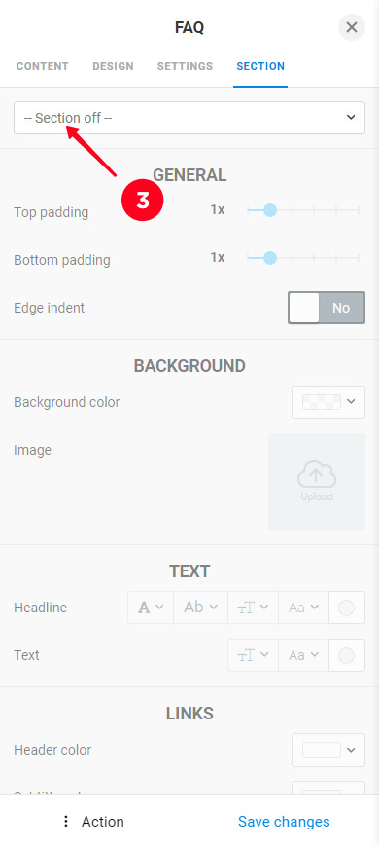Open Headline text size (tT) picker
The height and width of the screenshot is (847, 379).
pos(253,608)
